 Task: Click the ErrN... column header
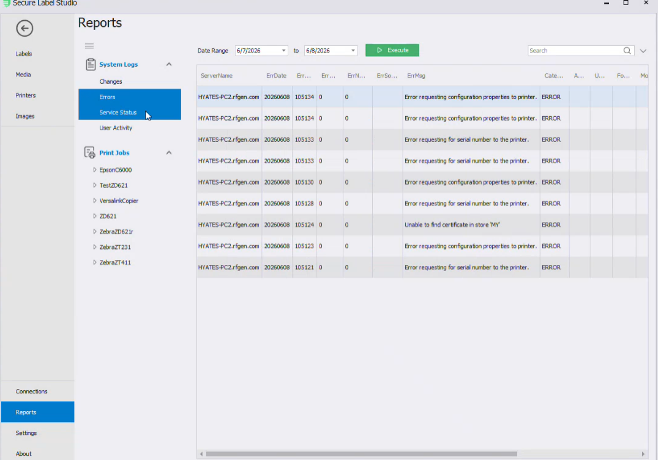tap(356, 76)
